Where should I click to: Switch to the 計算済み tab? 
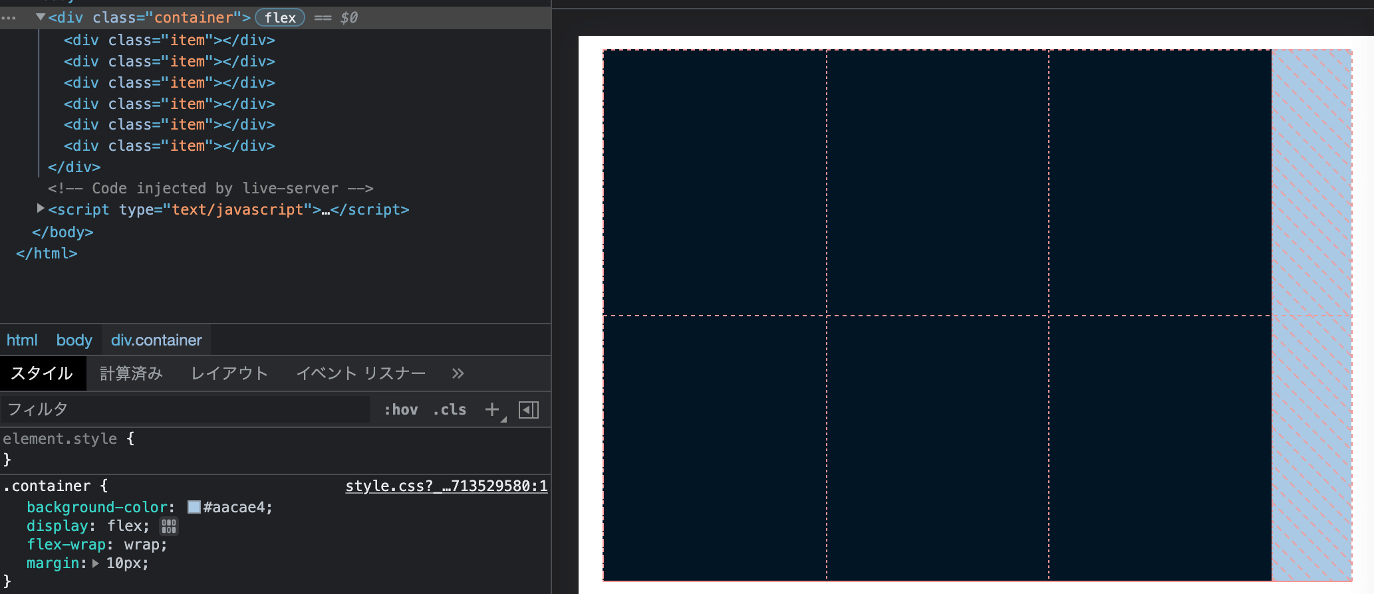[131, 373]
